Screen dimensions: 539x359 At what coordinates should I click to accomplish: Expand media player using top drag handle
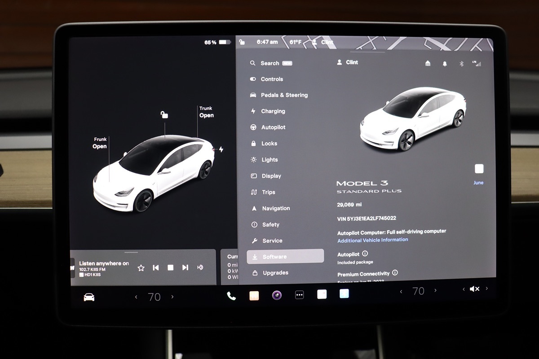coord(131,252)
